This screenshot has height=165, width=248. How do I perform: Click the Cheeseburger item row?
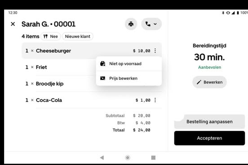point(92,51)
